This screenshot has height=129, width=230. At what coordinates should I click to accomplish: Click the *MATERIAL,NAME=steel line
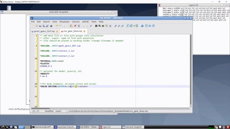click(52, 61)
